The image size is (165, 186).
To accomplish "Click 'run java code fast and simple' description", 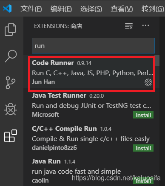I will click(x=77, y=172).
